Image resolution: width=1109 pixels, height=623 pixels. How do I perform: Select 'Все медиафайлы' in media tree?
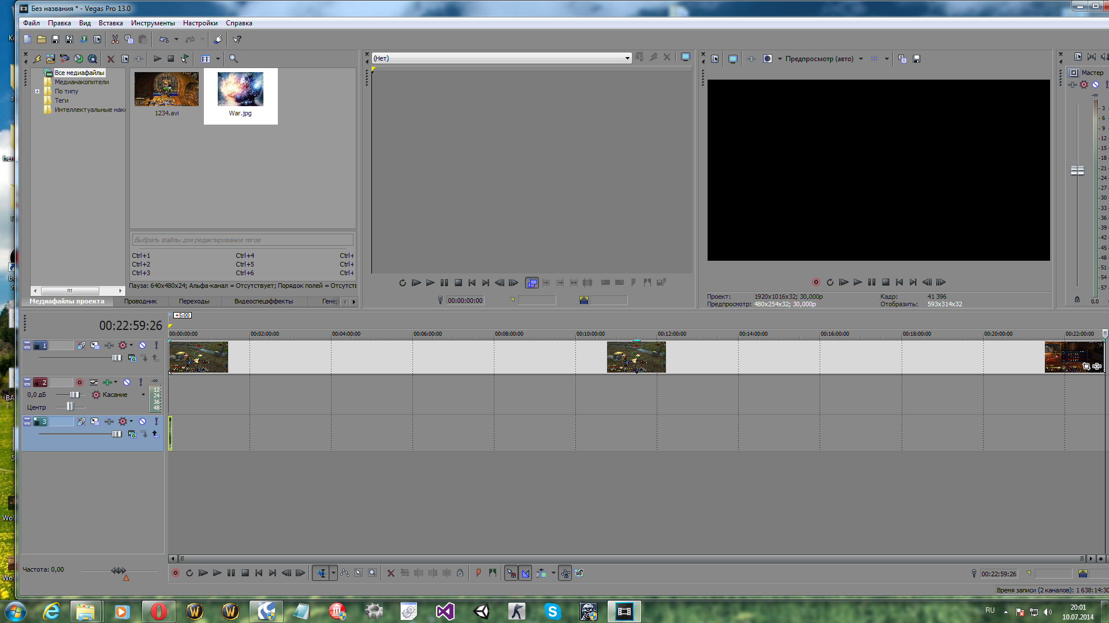80,73
